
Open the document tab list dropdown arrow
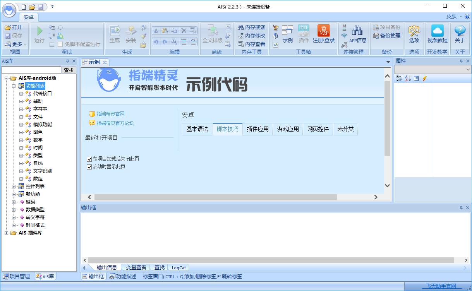pyautogui.click(x=388, y=62)
